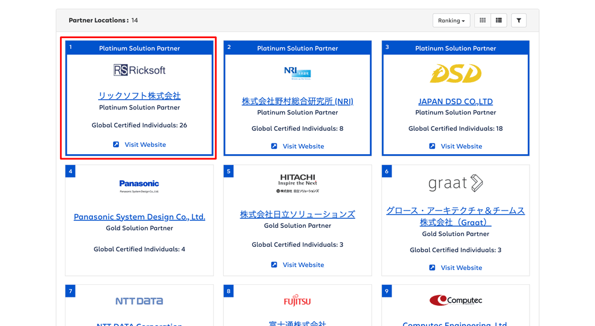Click the DSD logo image
595x326 pixels.
pos(455,73)
